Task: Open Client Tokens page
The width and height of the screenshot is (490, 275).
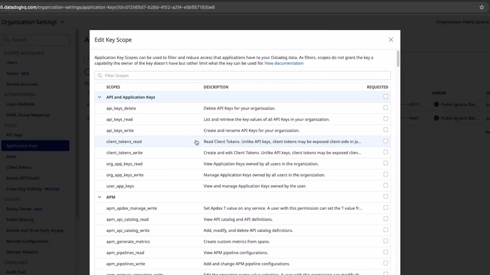Action: pyautogui.click(x=19, y=168)
